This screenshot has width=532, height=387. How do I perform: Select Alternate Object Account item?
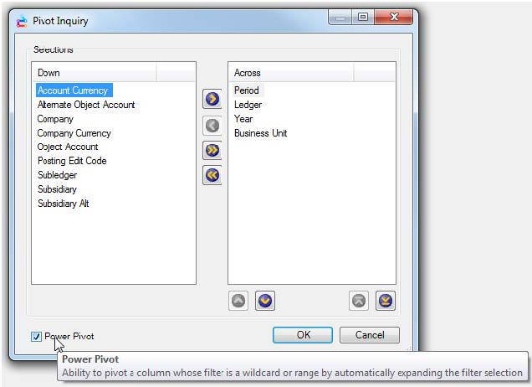point(85,105)
